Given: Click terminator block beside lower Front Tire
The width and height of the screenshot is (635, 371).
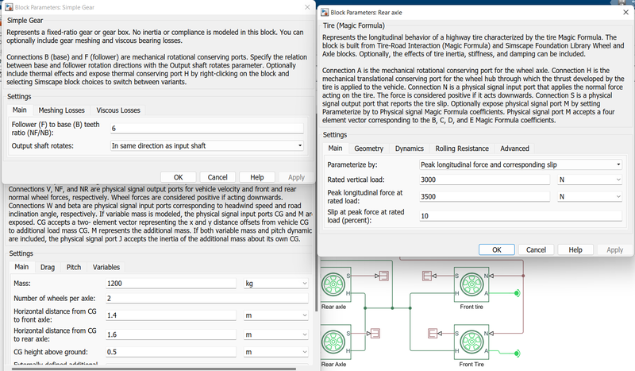Looking at the screenshot, I should pos(433,334).
